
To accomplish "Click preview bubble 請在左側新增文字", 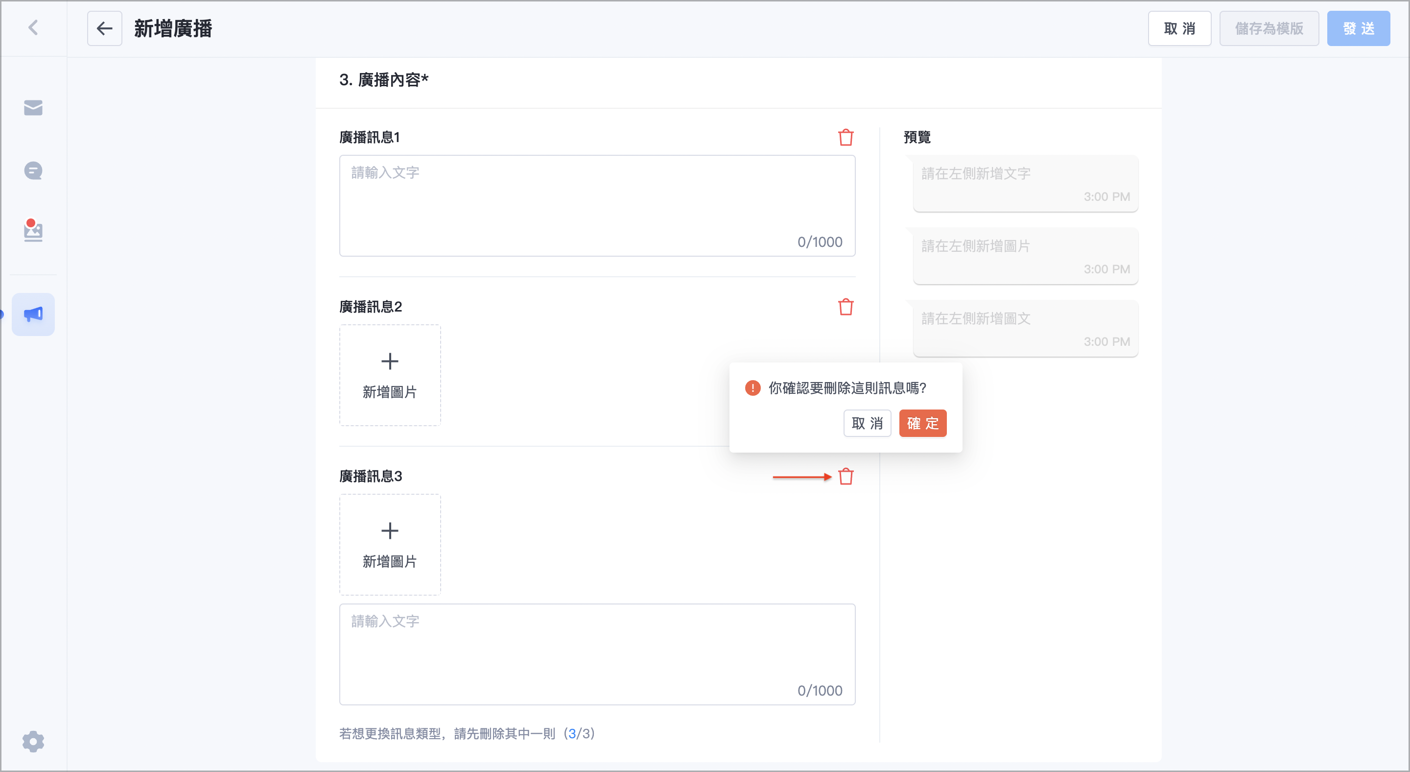I will tap(1025, 183).
